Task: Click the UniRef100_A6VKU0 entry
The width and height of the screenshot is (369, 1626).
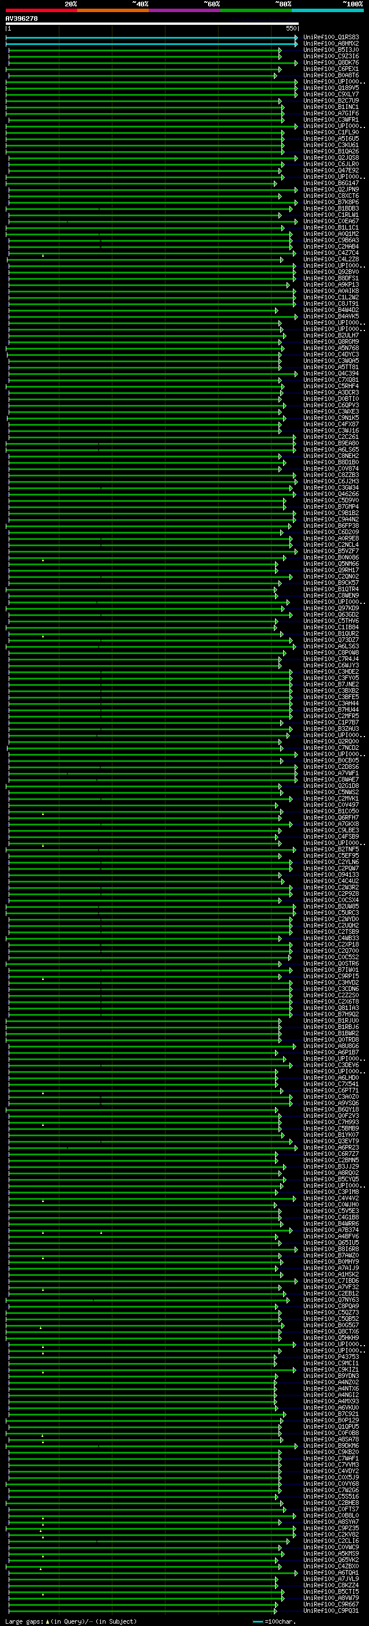Action: [x=331, y=1407]
